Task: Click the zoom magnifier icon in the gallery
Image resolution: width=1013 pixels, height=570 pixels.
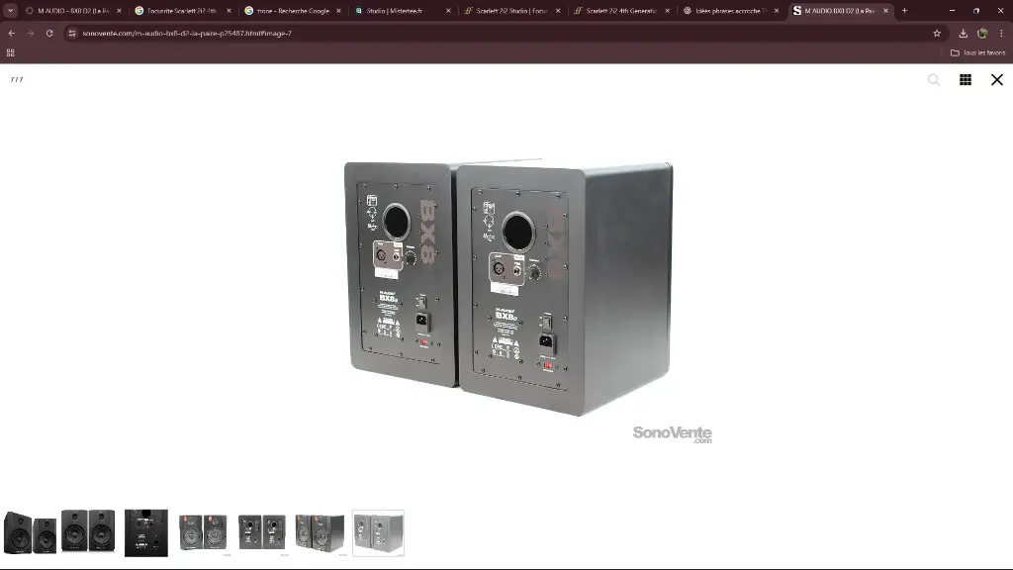Action: (933, 80)
